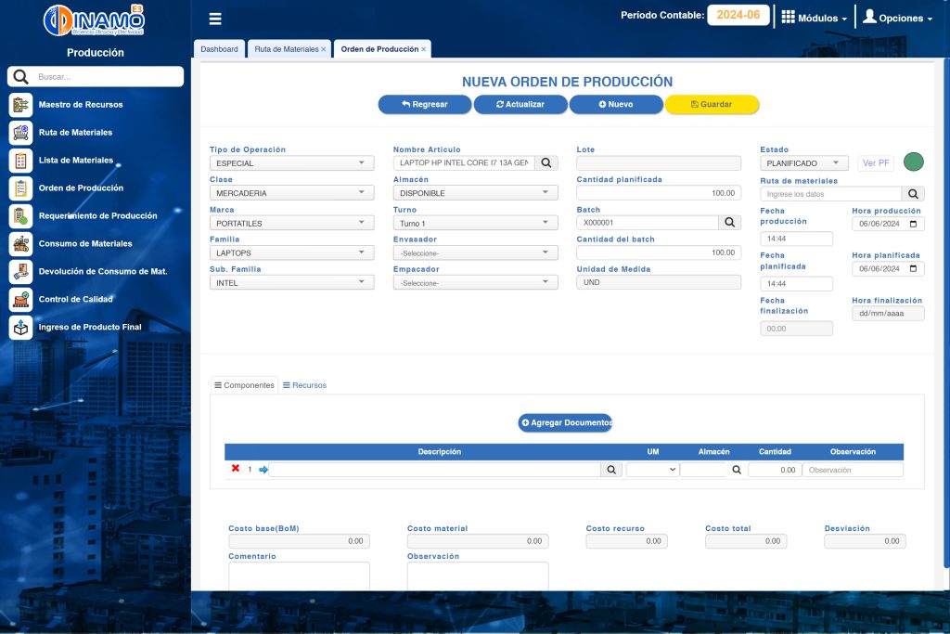Close the Ruta de Materiales tab
950x634 pixels.
pos(324,49)
